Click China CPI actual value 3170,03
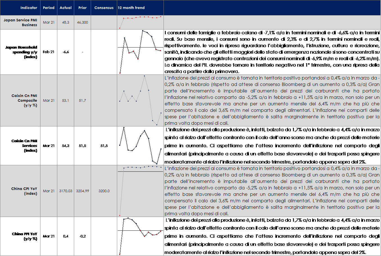 (x=65, y=191)
